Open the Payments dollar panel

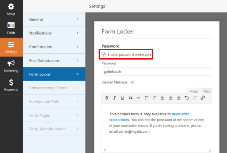pos(11,85)
